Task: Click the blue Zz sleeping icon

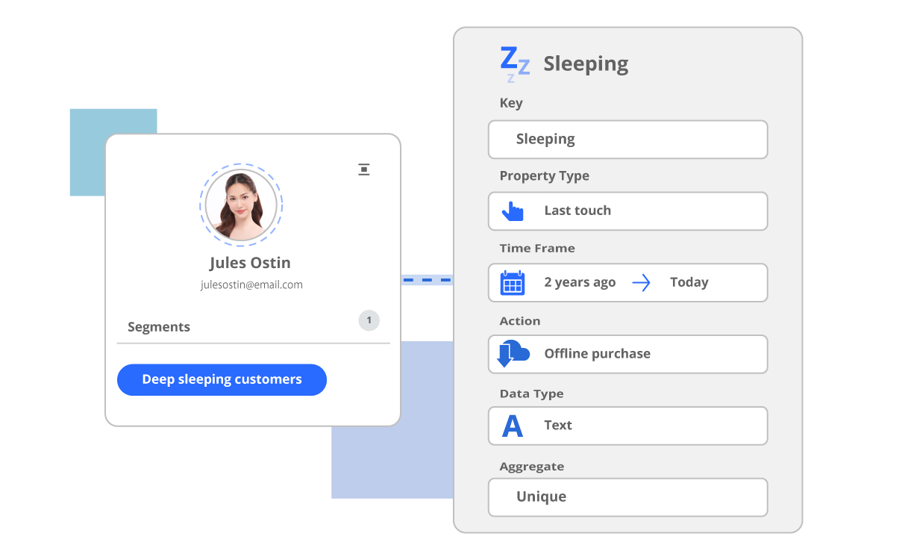Action: tap(514, 63)
